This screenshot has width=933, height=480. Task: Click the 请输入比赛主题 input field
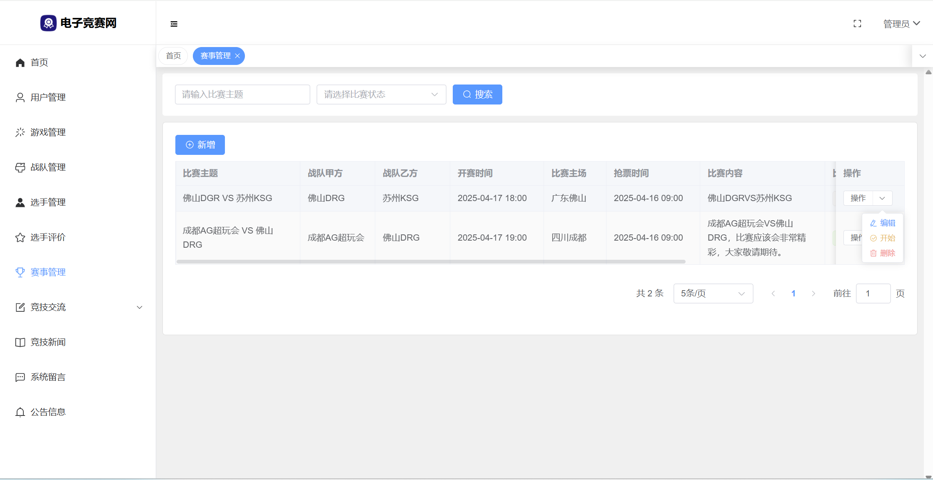(x=242, y=95)
